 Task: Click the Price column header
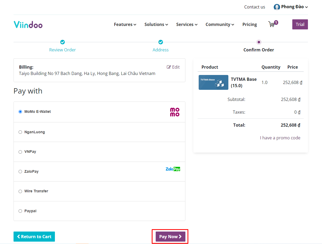tap(293, 67)
